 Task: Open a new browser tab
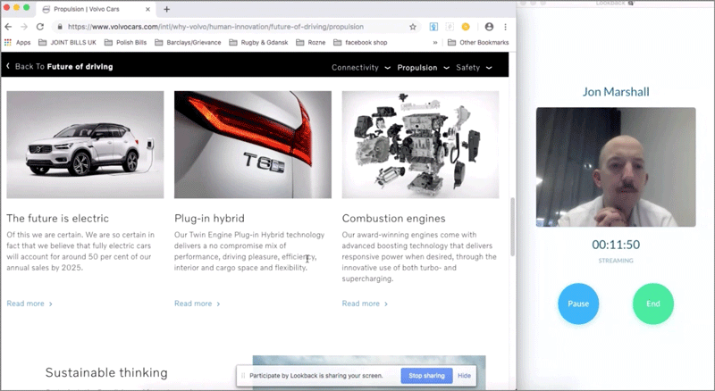pos(167,9)
